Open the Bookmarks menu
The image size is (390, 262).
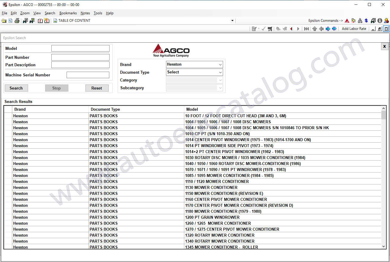pyautogui.click(x=68, y=13)
